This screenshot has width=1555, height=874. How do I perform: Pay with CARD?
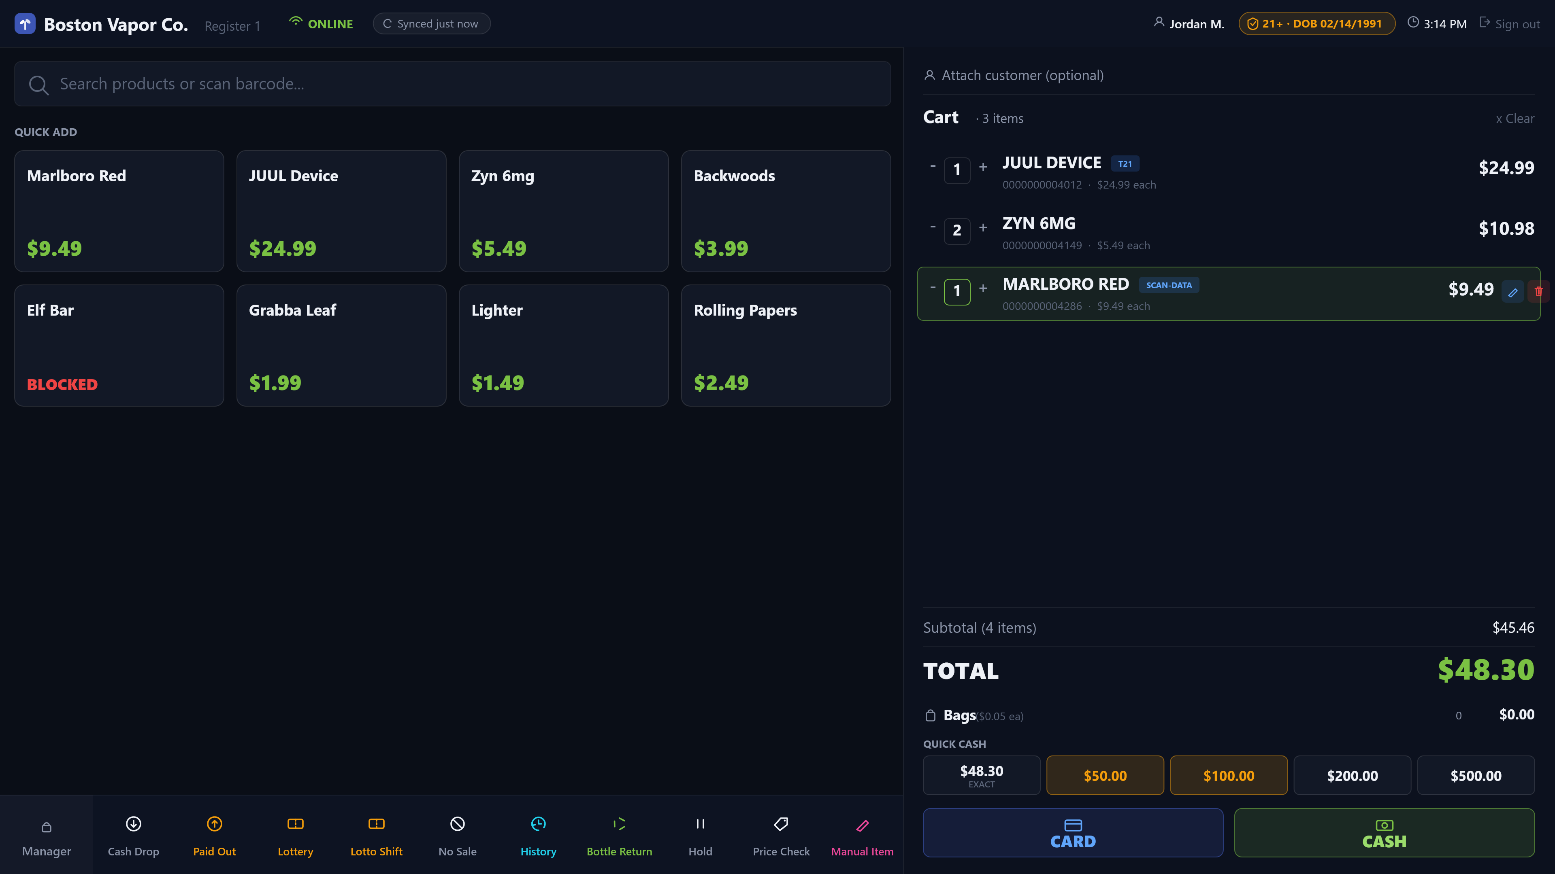coord(1073,833)
